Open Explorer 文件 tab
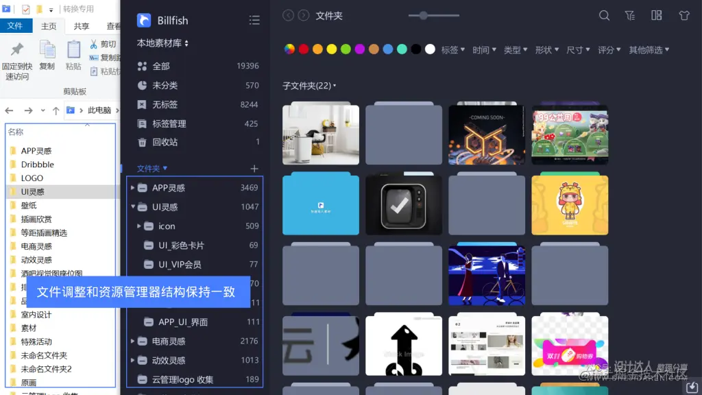702x395 pixels. (15, 26)
